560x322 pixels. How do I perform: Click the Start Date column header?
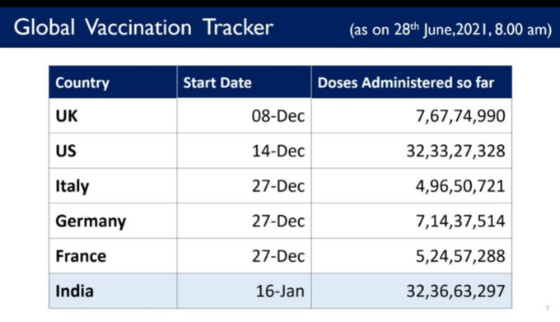click(245, 82)
